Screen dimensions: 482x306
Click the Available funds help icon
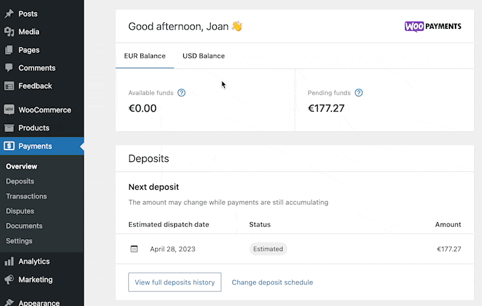[x=181, y=93]
